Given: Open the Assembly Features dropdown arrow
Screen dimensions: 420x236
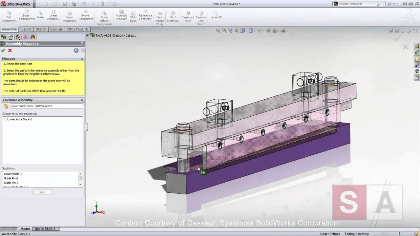Looking at the screenshot, I should point(121,24).
